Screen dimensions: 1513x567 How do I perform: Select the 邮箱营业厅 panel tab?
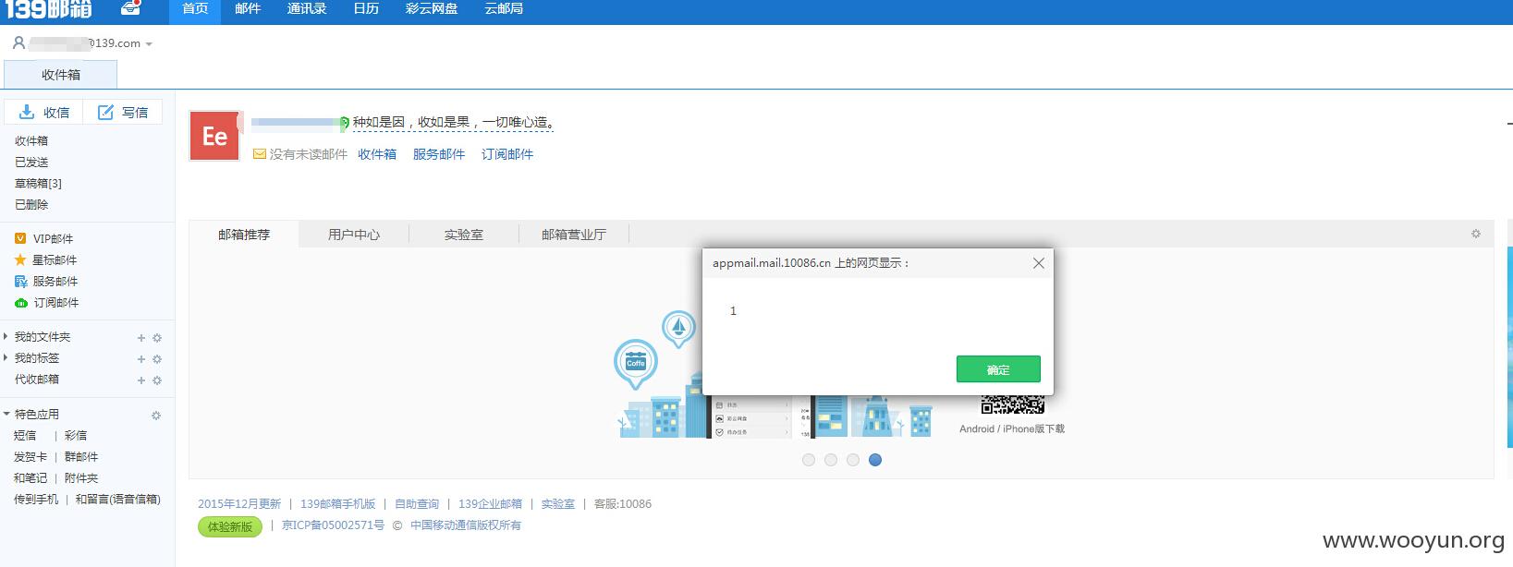pos(574,235)
